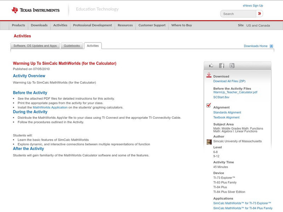Image resolution: width=283 pixels, height=212 pixels.
Task: Change site region US and Canada
Action: (x=258, y=26)
